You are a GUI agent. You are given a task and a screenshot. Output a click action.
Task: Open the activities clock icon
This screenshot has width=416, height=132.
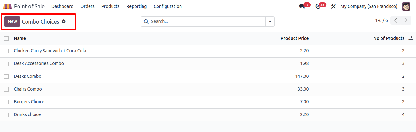point(318,6)
